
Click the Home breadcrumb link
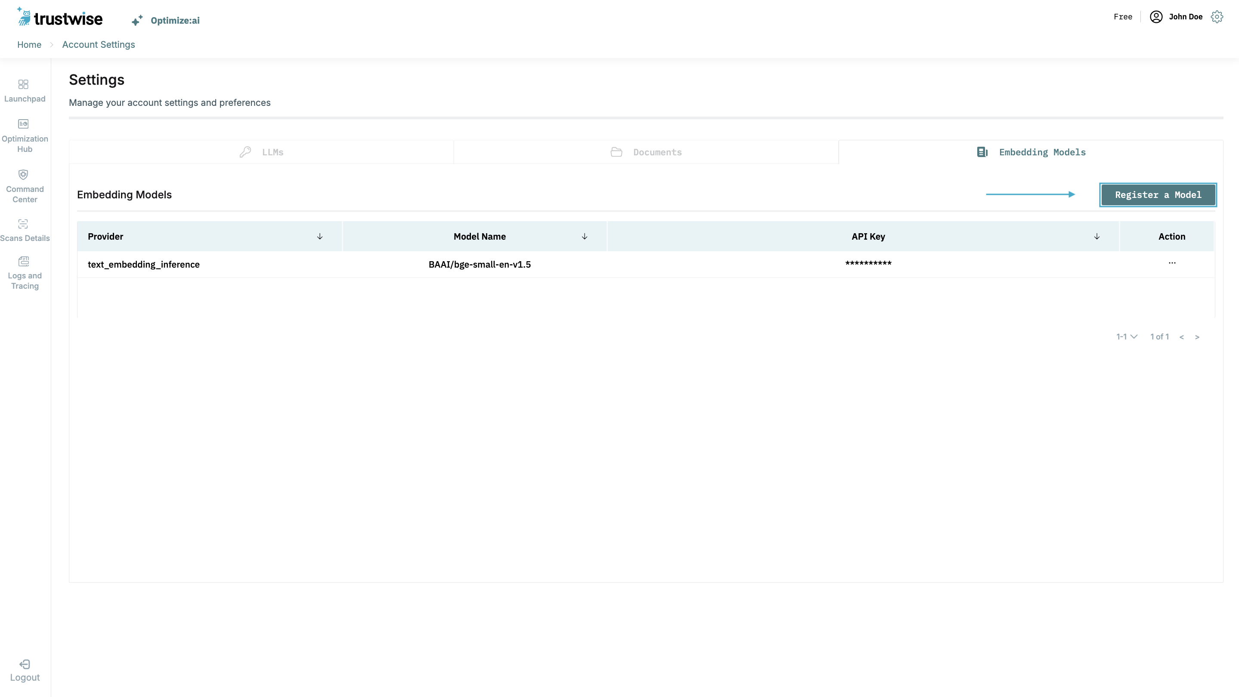click(x=29, y=45)
